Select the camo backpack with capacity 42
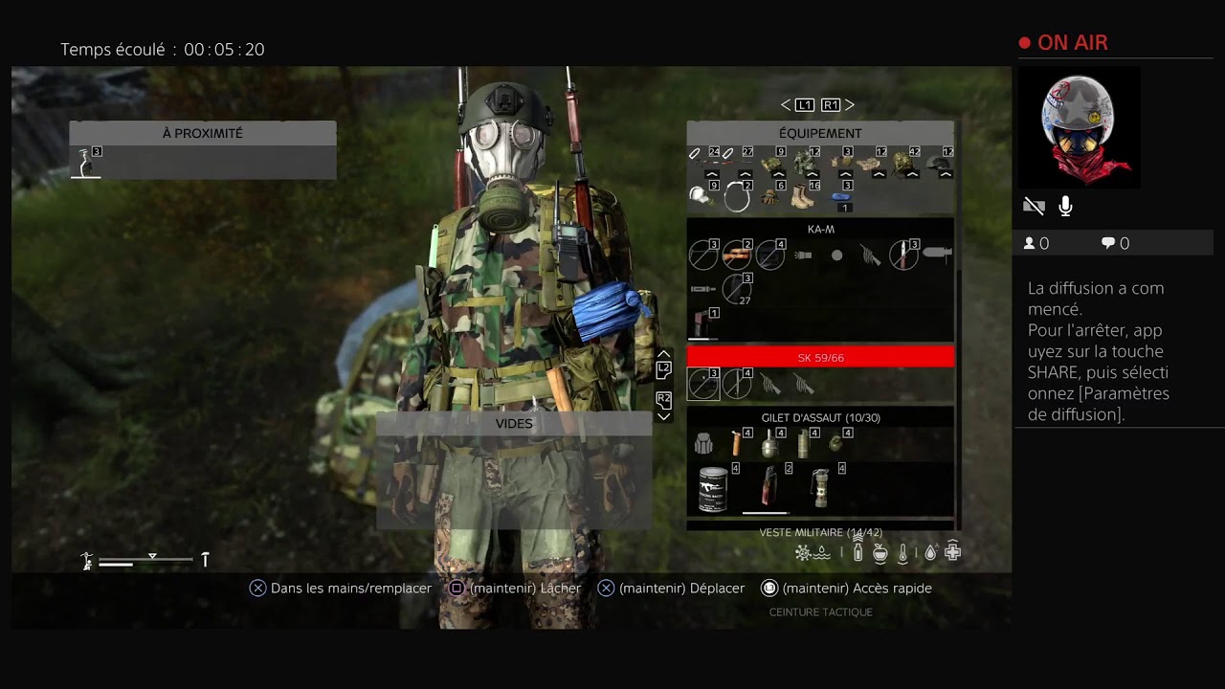The height and width of the screenshot is (689, 1225). point(903,165)
